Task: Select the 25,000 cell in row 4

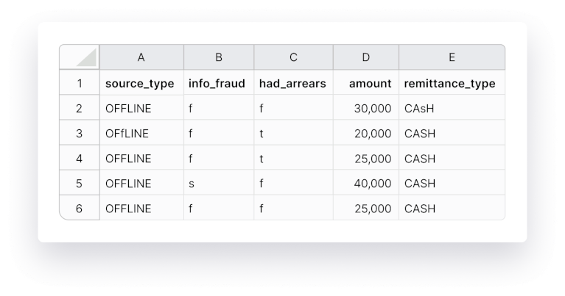Action: pos(366,158)
